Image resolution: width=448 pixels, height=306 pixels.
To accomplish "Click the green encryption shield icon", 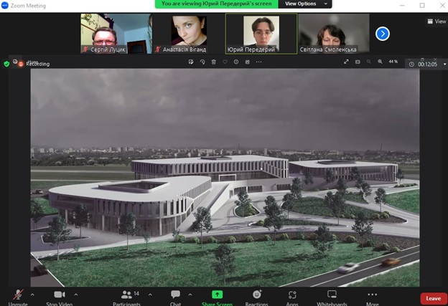I will (6, 64).
